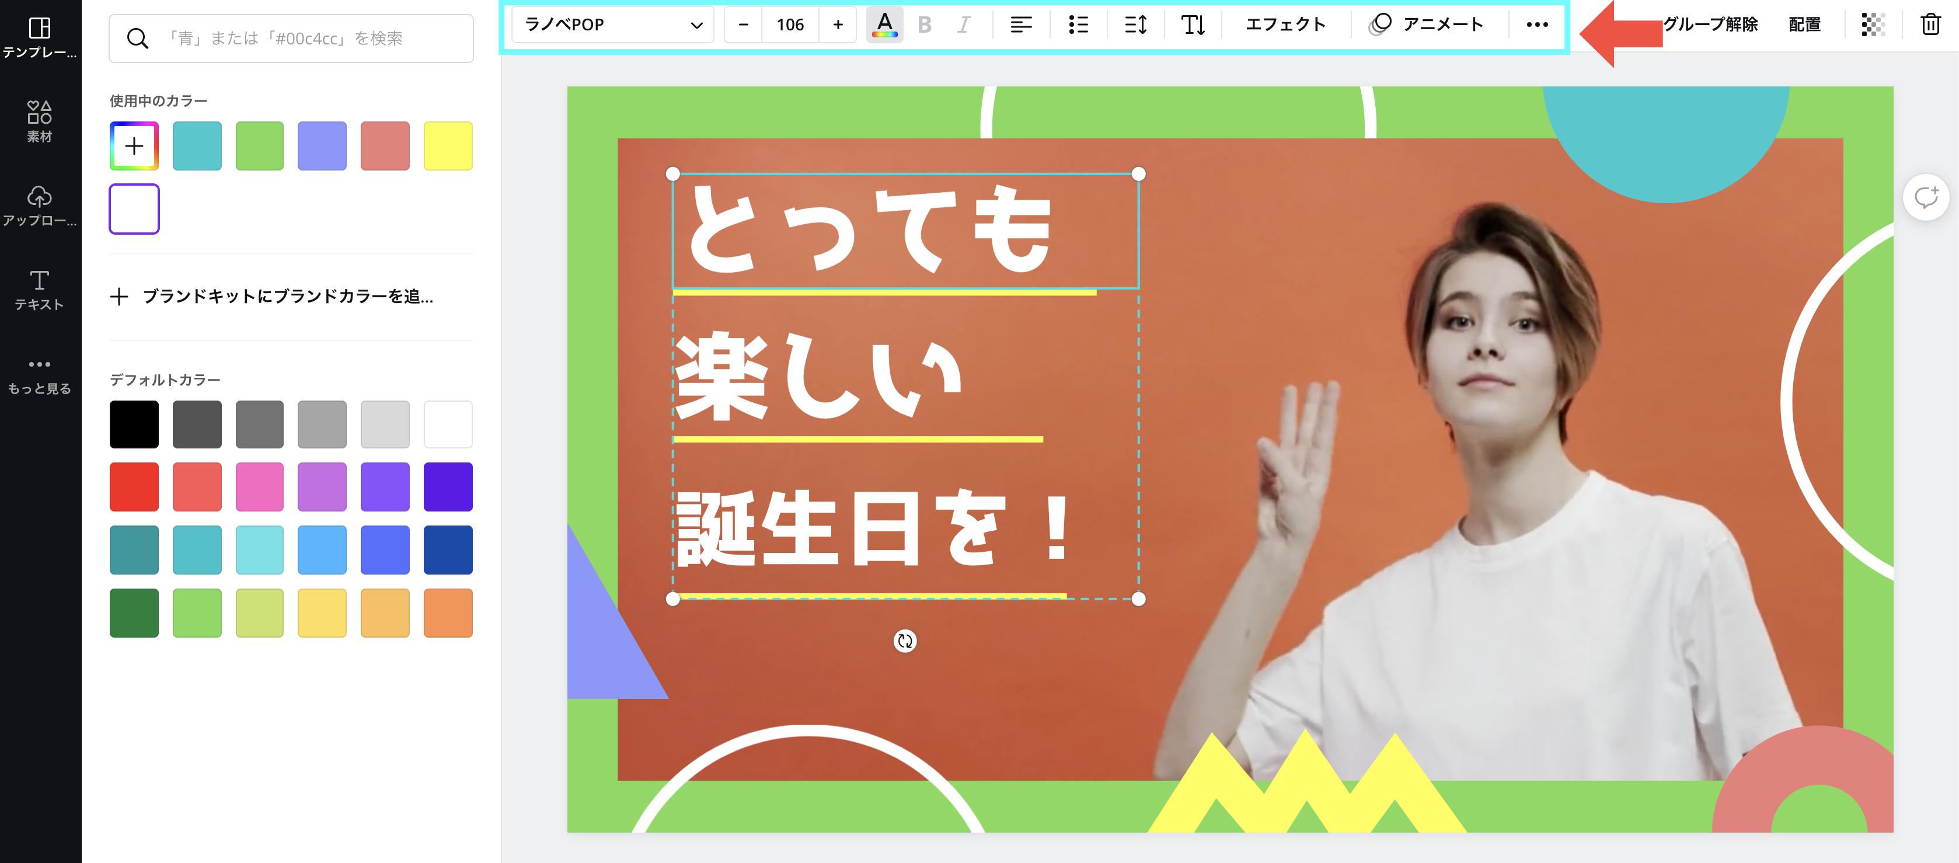1959x863 pixels.
Task: Add brand colors to brand kit
Action: click(x=272, y=297)
